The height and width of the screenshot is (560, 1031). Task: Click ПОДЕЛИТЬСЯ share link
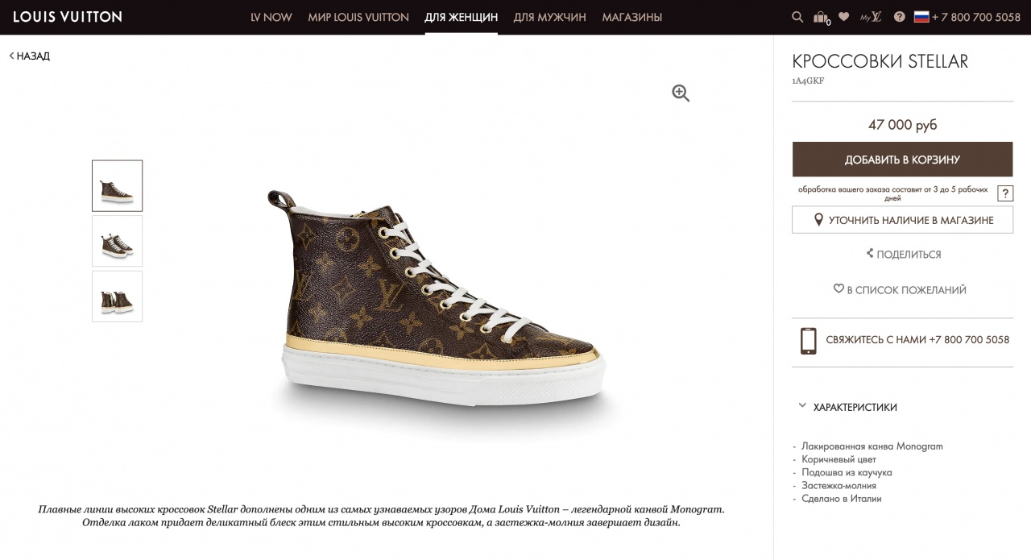[903, 255]
